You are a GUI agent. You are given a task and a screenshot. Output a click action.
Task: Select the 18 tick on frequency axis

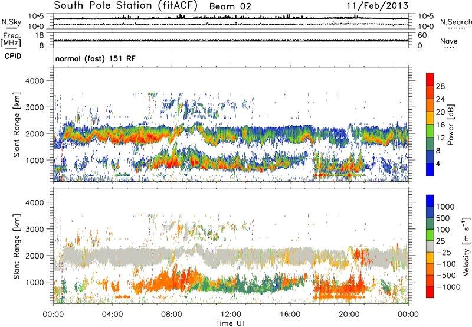(x=39, y=35)
